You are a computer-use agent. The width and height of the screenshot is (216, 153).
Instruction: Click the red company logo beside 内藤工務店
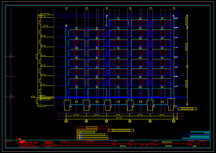pyautogui.click(x=22, y=141)
